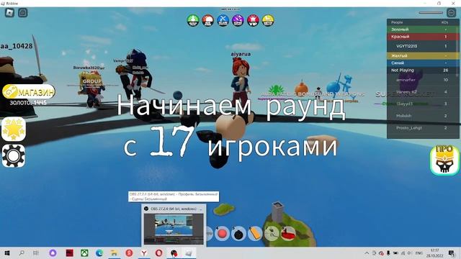Open Task View on the taskbar
Viewport: 461px width, 259px height.
pos(36,253)
